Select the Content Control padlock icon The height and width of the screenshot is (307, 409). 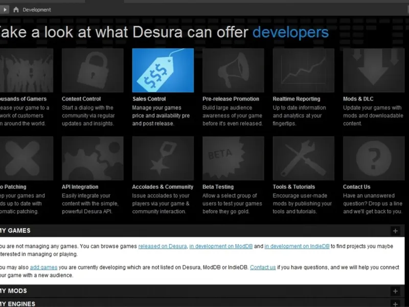(93, 70)
